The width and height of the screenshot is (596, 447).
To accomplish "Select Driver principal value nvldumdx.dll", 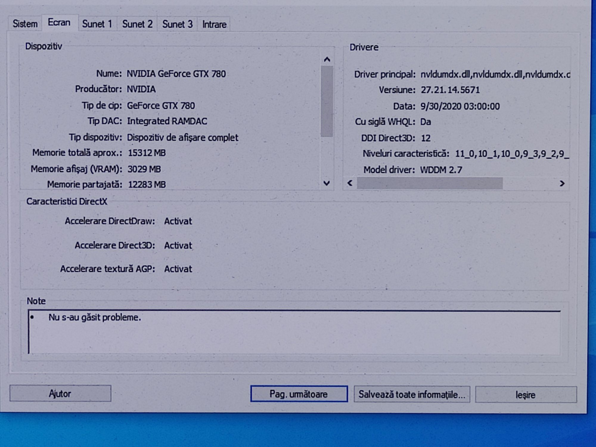I will pos(495,74).
